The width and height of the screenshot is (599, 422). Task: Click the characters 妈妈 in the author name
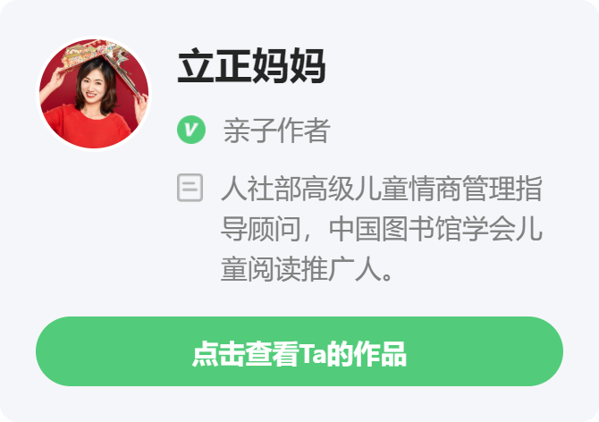click(289, 65)
